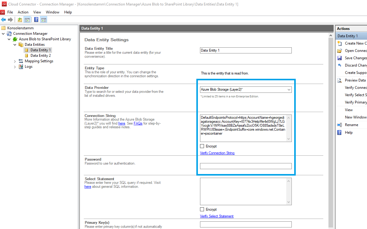Expand the Mapping Settings tree node
This screenshot has height=229, width=367.
[15, 61]
